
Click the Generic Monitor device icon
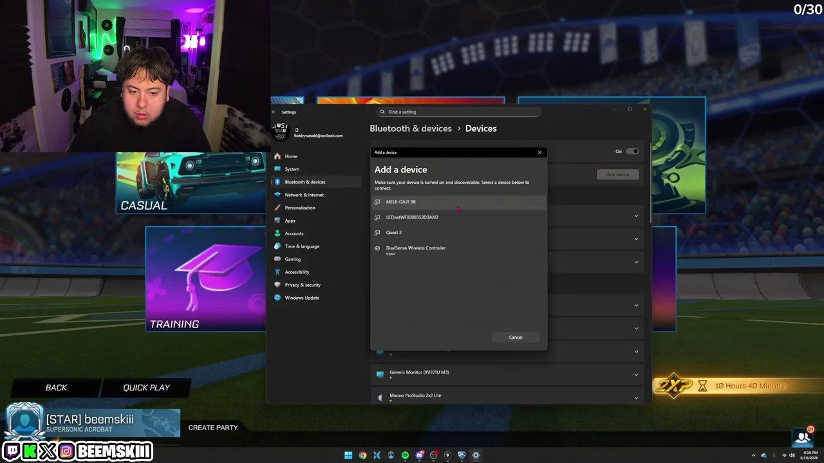[380, 374]
